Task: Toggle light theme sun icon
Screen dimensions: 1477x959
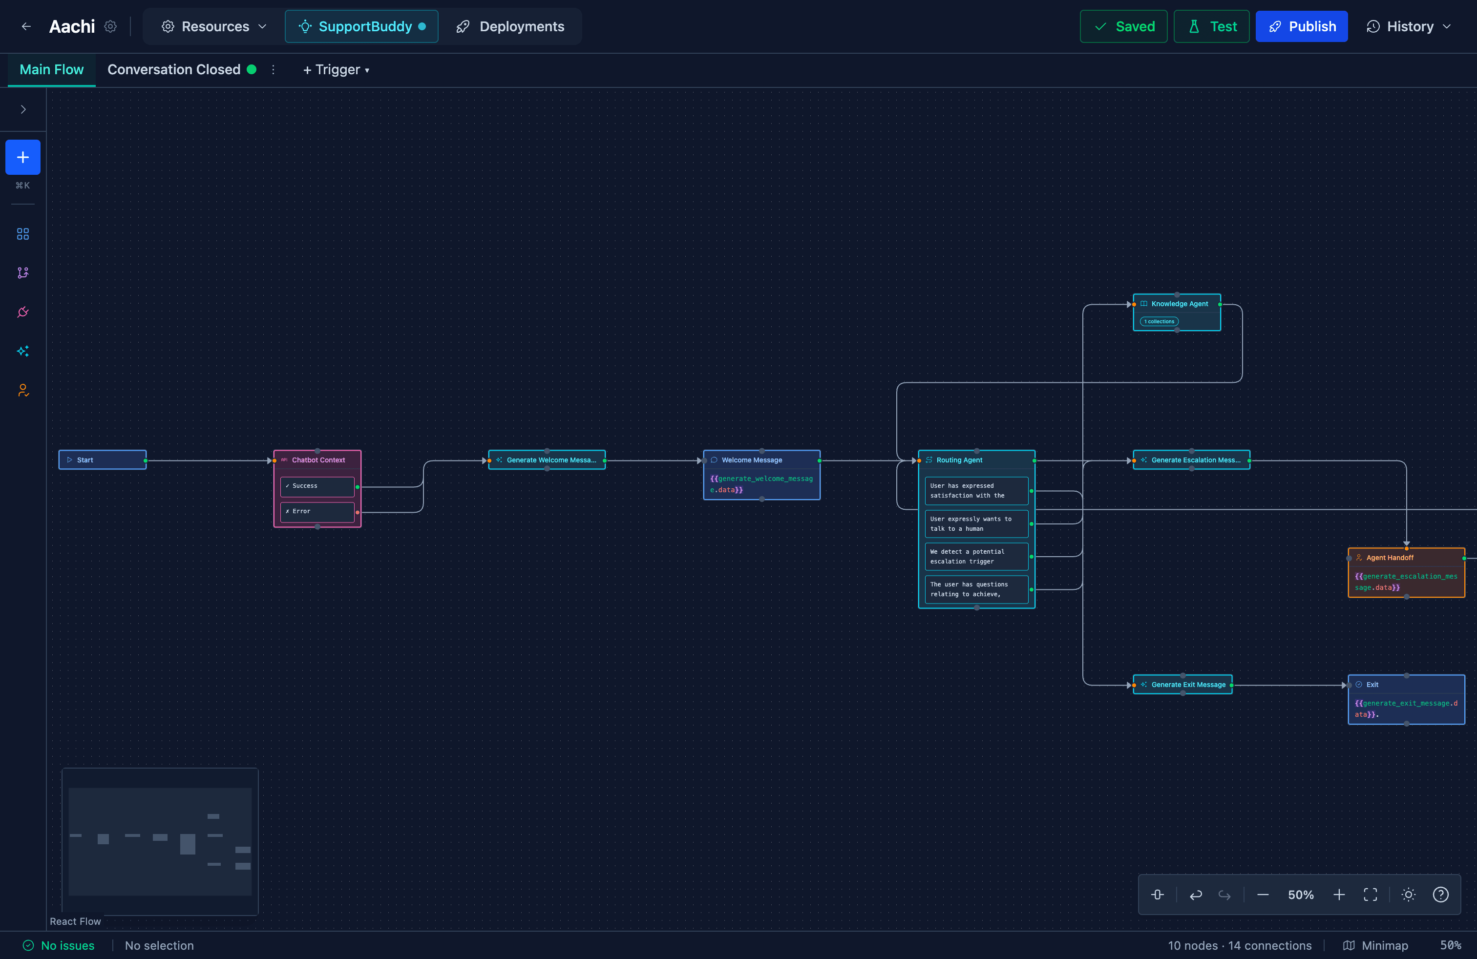Action: [1409, 895]
